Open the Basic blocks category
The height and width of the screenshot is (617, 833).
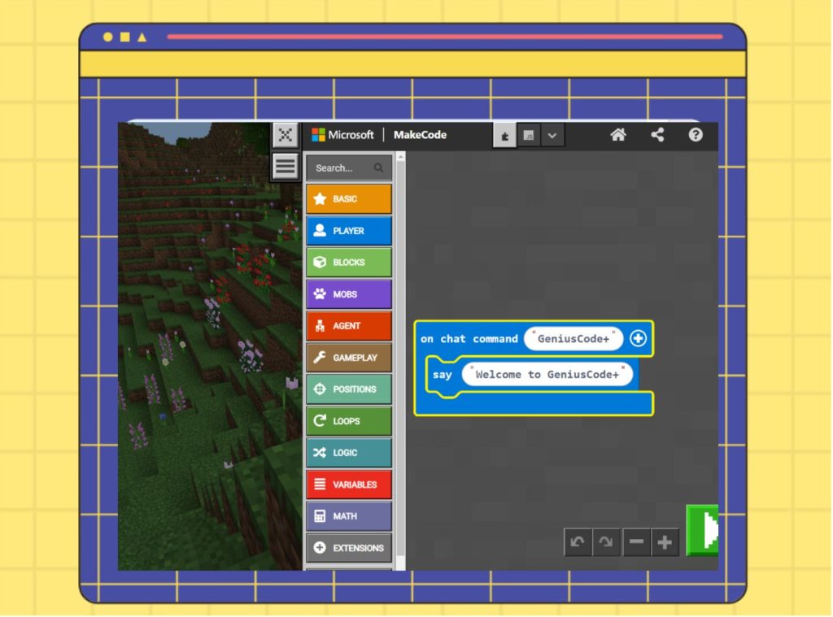pos(349,199)
